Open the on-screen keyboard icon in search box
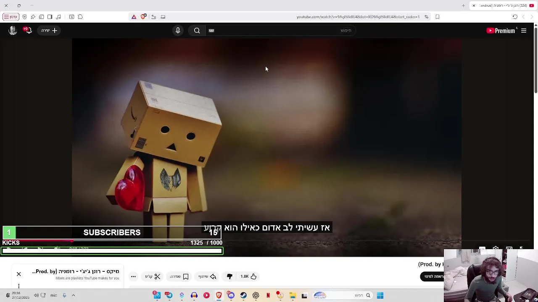The image size is (538, 302). tap(211, 31)
